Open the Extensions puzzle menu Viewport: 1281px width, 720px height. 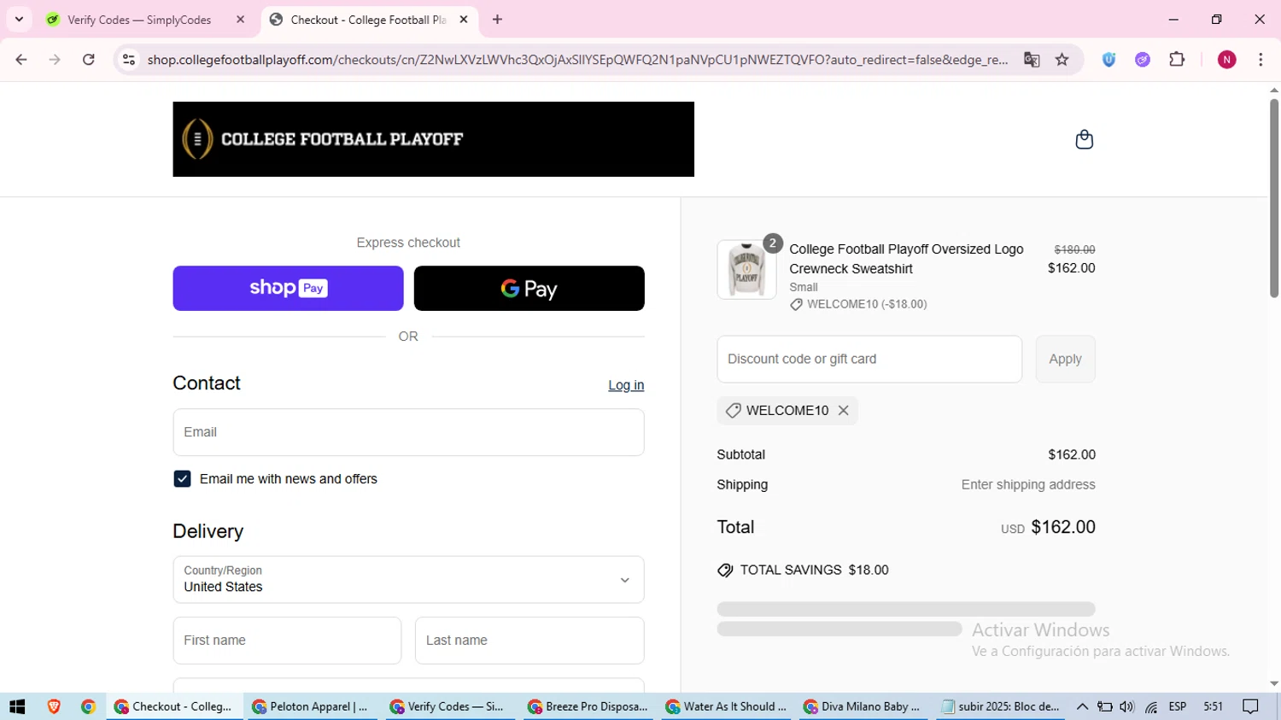click(x=1177, y=60)
